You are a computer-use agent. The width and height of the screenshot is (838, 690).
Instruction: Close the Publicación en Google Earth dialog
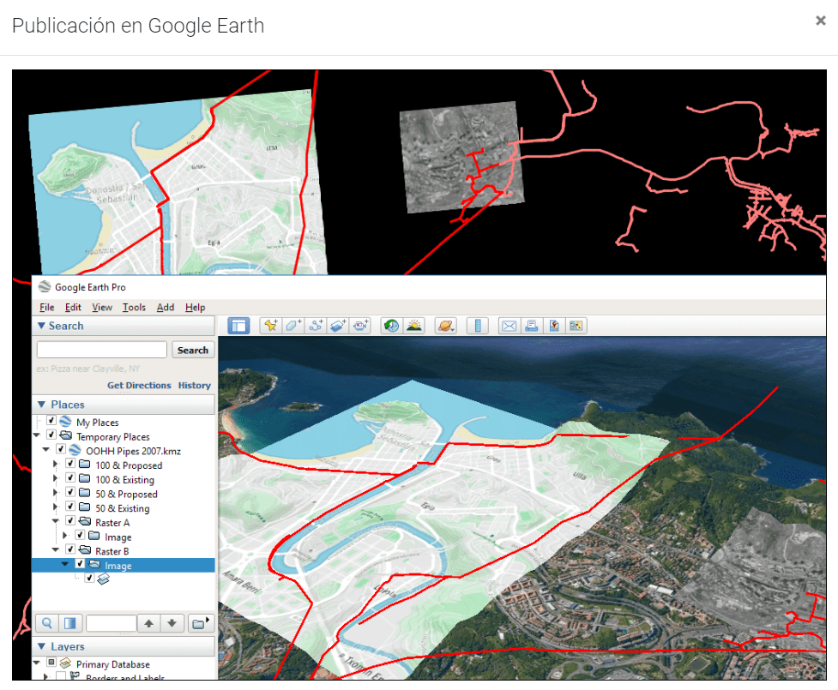coord(820,21)
